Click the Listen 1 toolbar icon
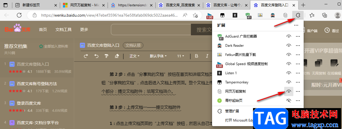The height and width of the screenshot is (129, 342). tap(235, 15)
